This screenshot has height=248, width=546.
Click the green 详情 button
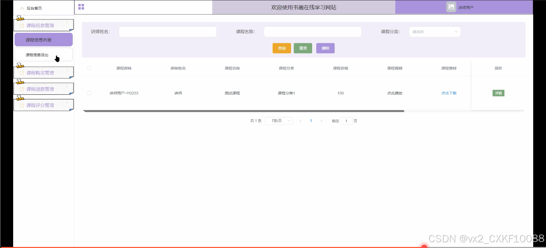tap(498, 93)
